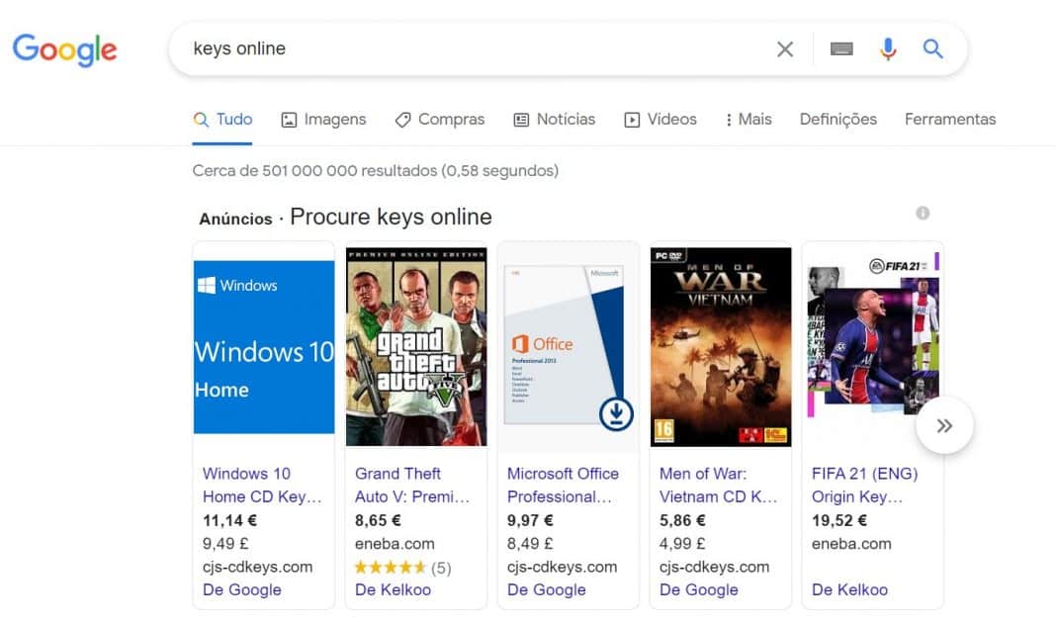Screen dimensions: 1056x626
Task: Click De Kelkoo under Grand Theft Auto card
Action: coord(393,589)
